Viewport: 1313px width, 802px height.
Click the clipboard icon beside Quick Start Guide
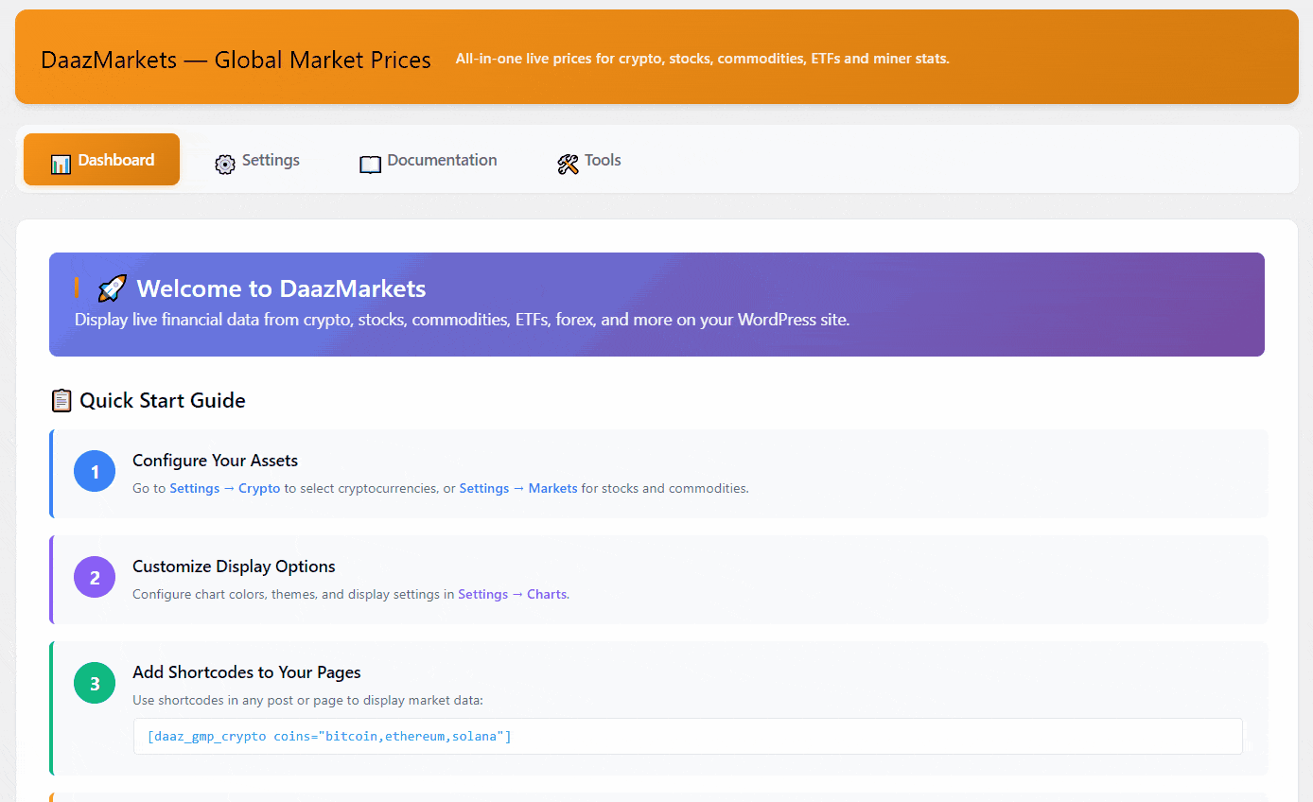(61, 400)
